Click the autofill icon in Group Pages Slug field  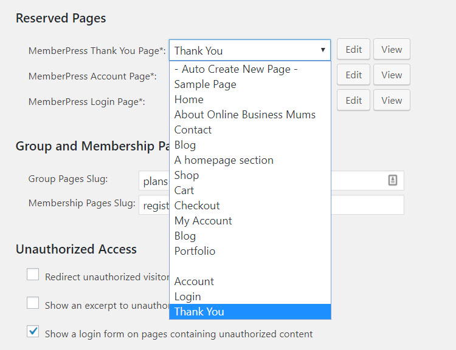tap(392, 180)
